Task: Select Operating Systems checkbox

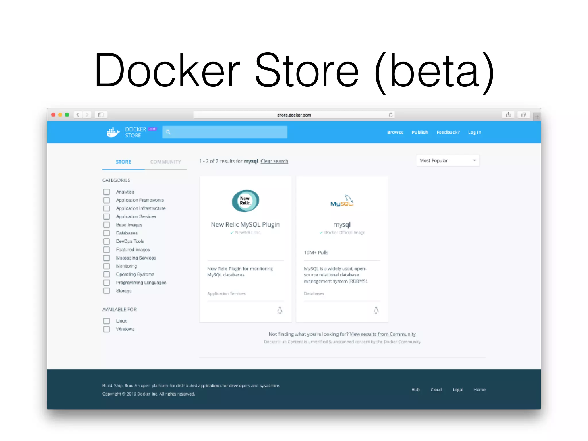Action: pos(107,274)
